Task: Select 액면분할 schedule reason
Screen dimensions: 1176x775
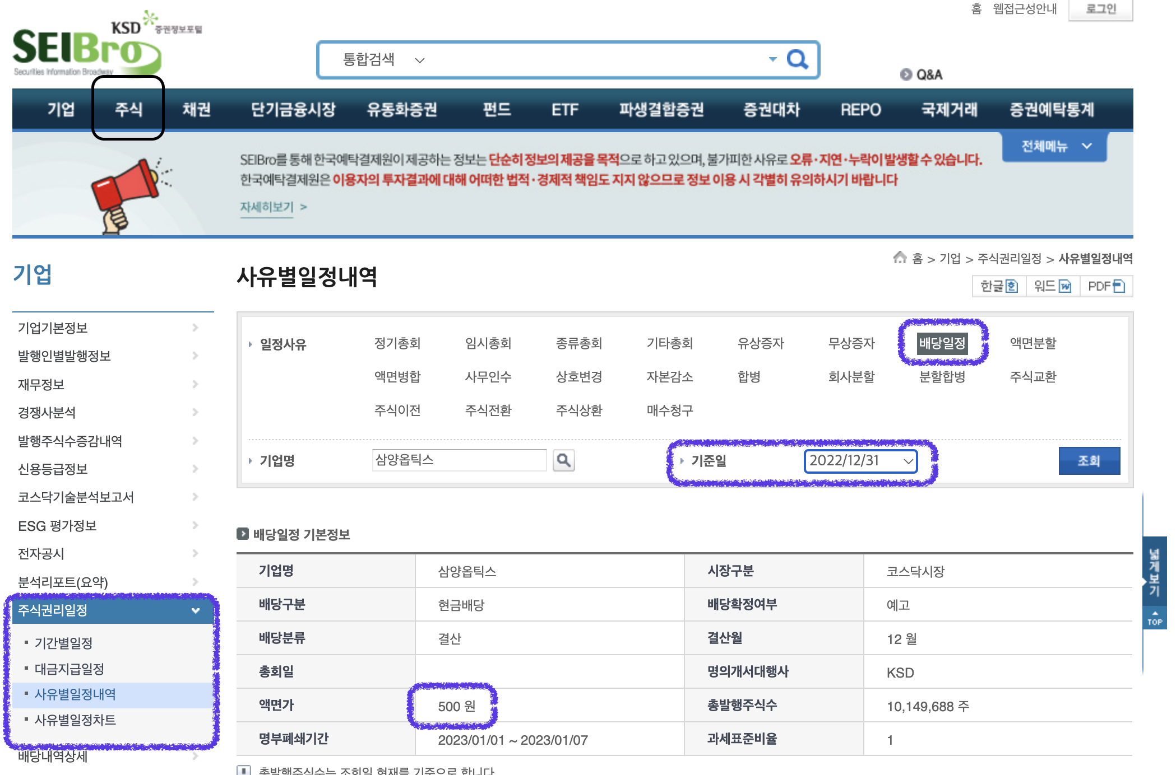Action: [x=1033, y=343]
